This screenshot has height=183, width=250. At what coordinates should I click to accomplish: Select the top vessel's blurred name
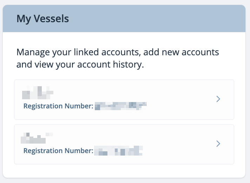[38, 93]
